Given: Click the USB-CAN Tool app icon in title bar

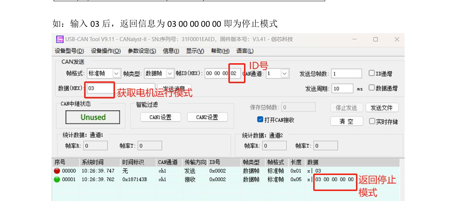Looking at the screenshot, I should (59, 39).
